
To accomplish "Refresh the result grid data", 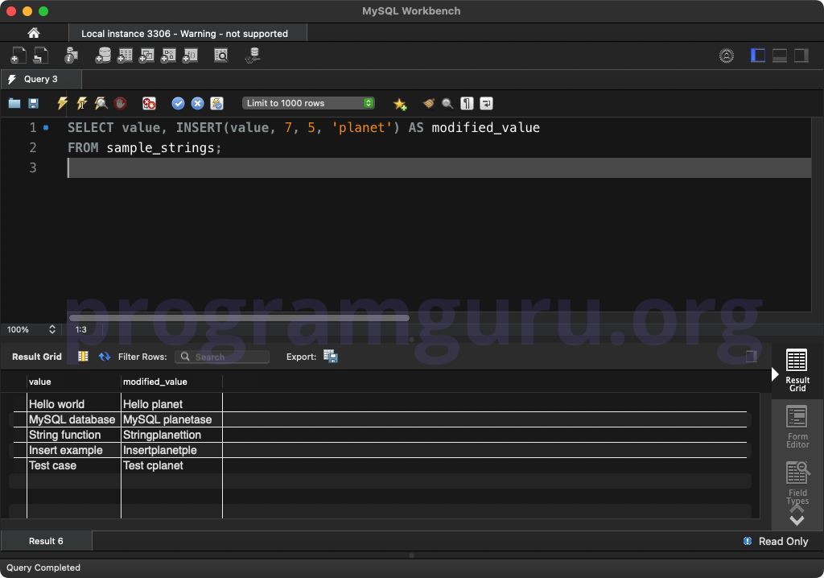I will click(x=105, y=357).
